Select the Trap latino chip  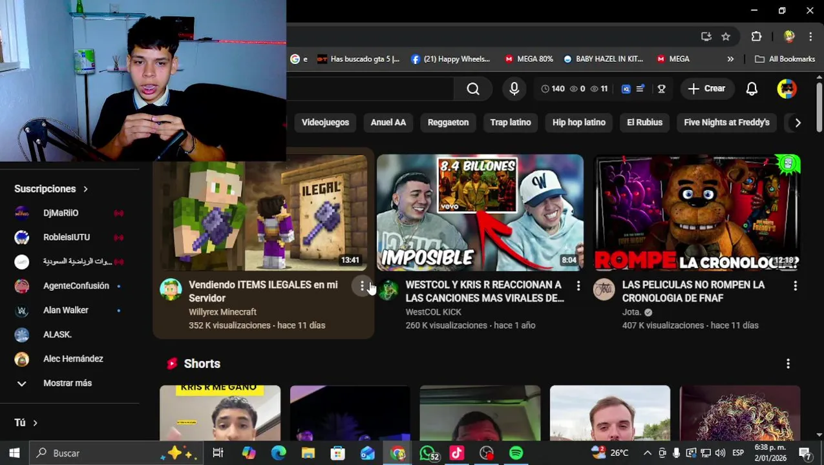pyautogui.click(x=511, y=122)
